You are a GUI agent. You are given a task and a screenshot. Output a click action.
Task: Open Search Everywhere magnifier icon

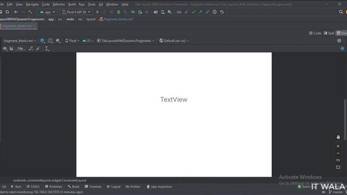341,12
